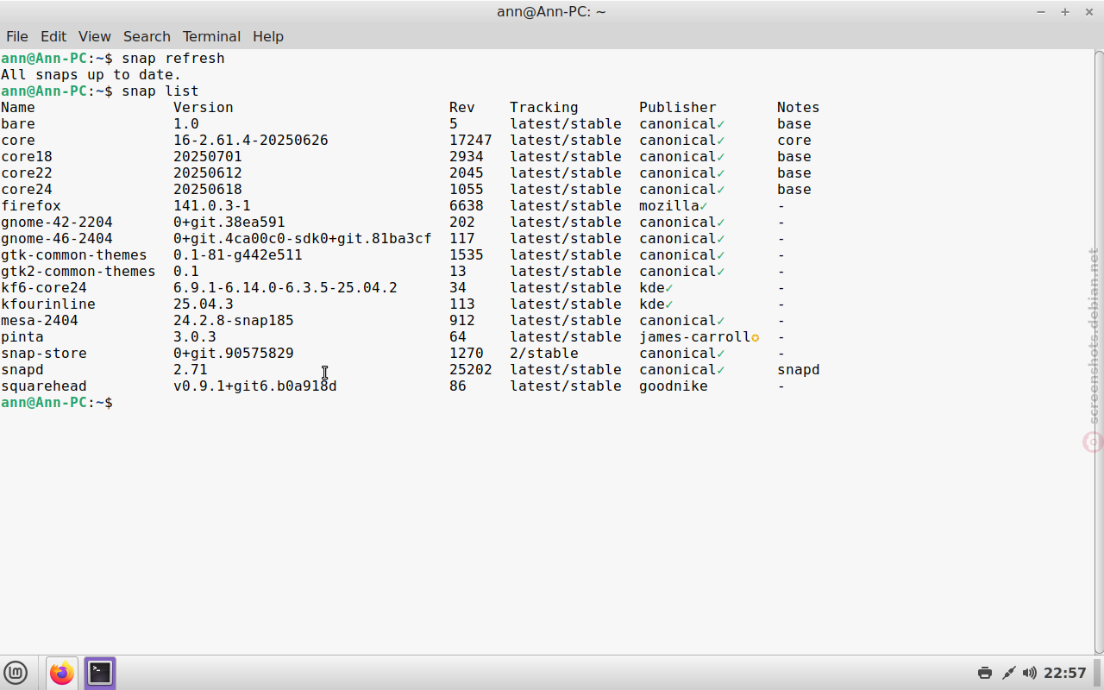Click the 'snap-store' snap name

tap(44, 353)
